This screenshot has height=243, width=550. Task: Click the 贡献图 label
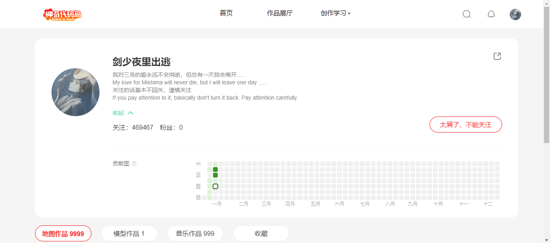121,163
